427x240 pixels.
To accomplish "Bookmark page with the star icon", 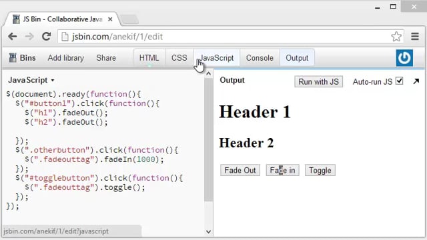I will point(396,37).
